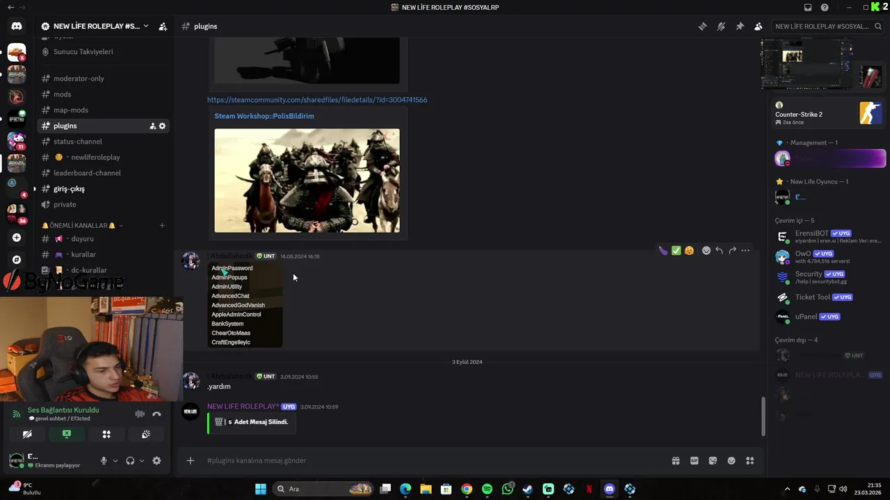
Task: Edit plugins channel gear icon
Action: [163, 126]
